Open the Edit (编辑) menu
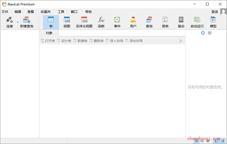The width and height of the screenshot is (227, 144). tap(18, 12)
